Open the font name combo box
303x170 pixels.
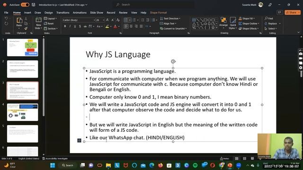79,20
